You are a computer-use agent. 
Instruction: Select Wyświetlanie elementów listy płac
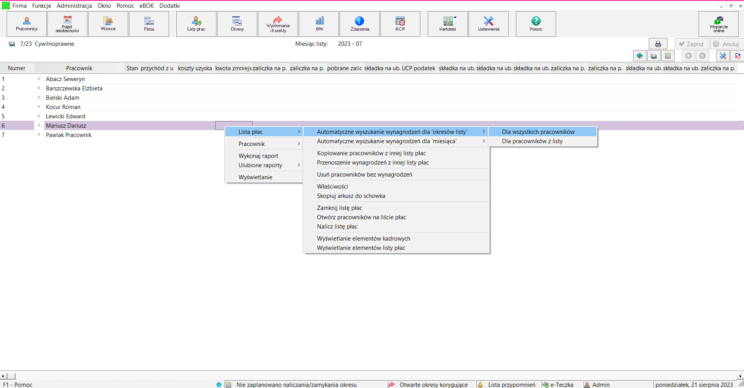point(396,248)
